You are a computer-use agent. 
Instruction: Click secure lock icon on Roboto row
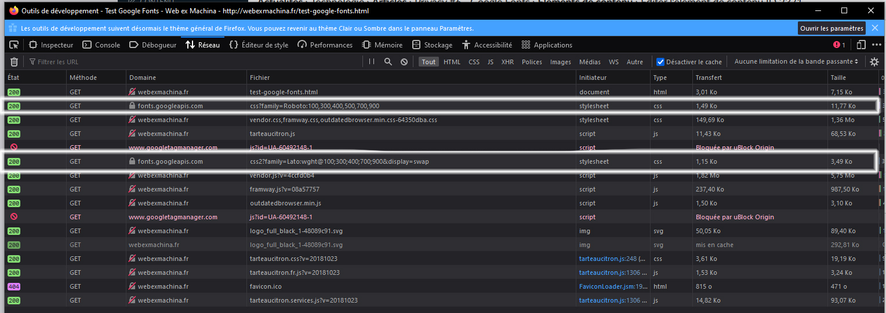click(132, 106)
